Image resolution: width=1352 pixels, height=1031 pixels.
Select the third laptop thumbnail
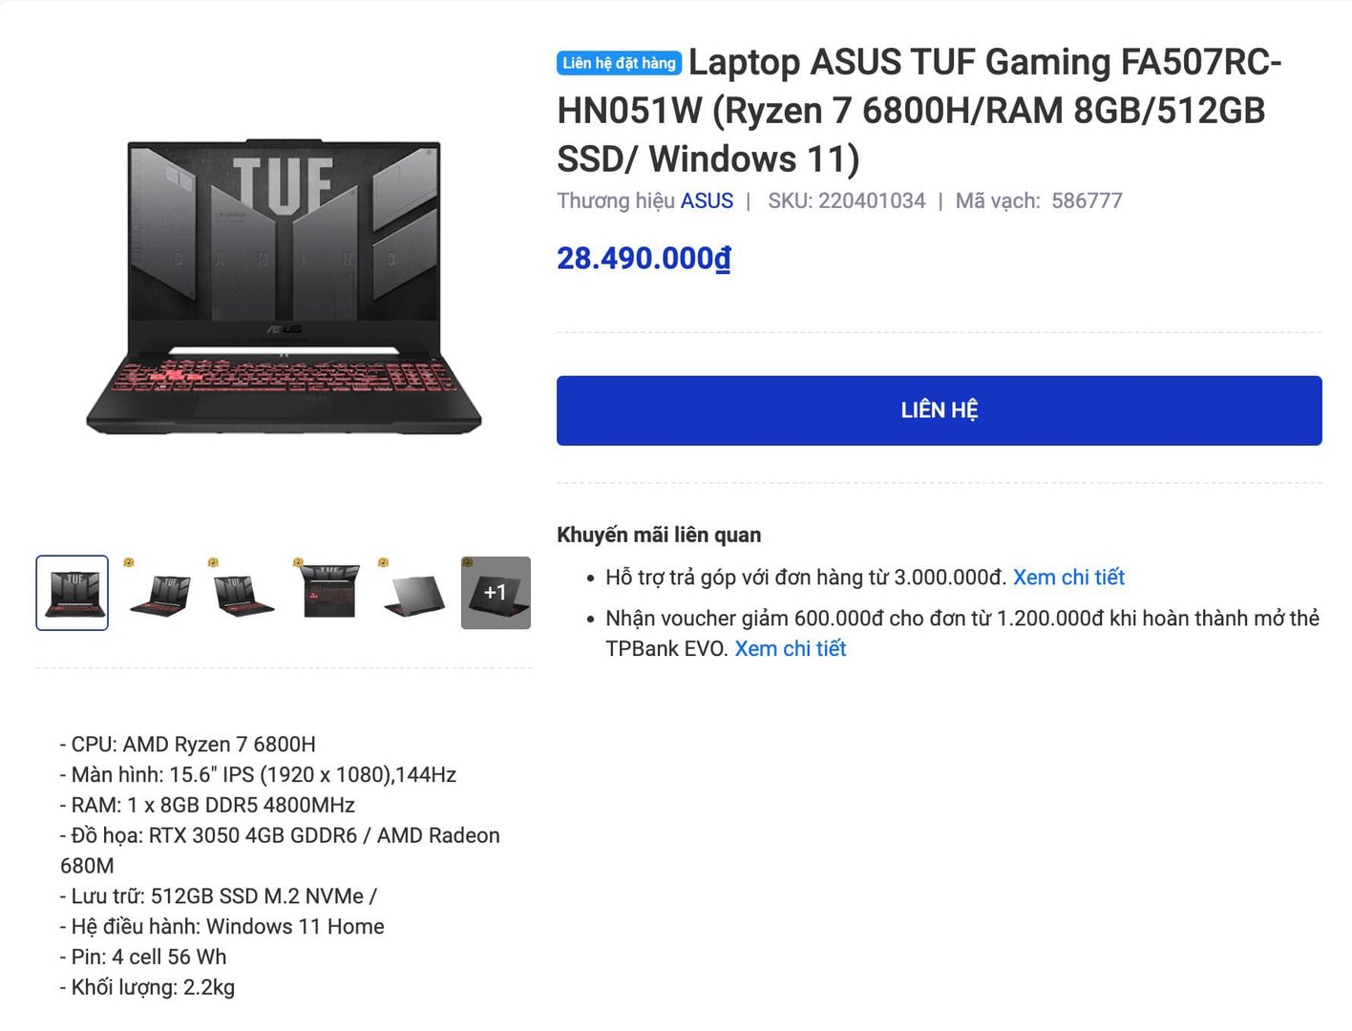243,593
